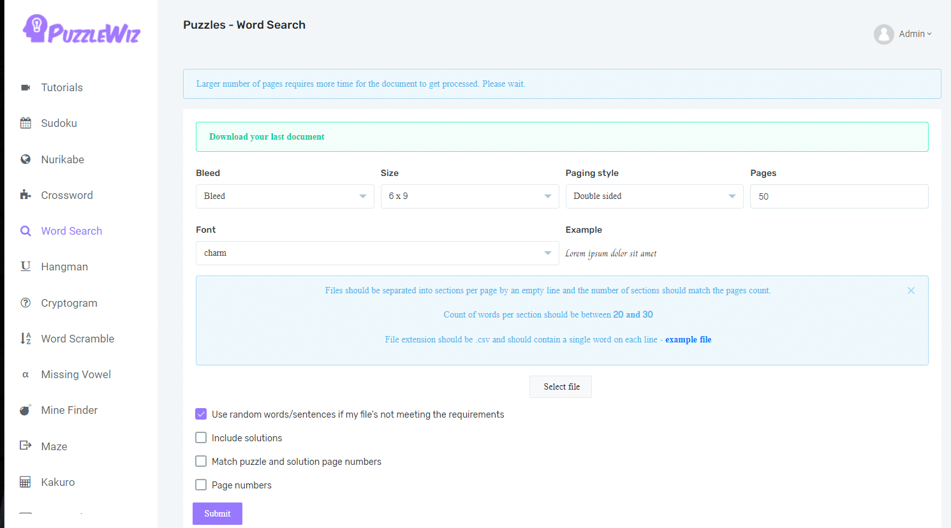Screen dimensions: 951x528
Task: Click the Crossword puzzle piece icon
Action: [26, 195]
